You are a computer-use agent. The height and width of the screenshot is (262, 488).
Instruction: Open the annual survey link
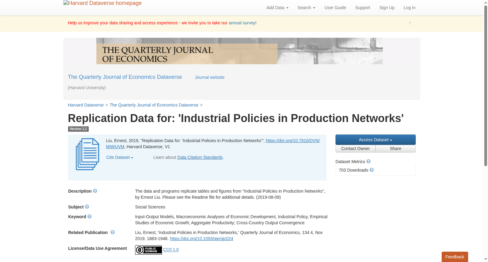tap(242, 23)
